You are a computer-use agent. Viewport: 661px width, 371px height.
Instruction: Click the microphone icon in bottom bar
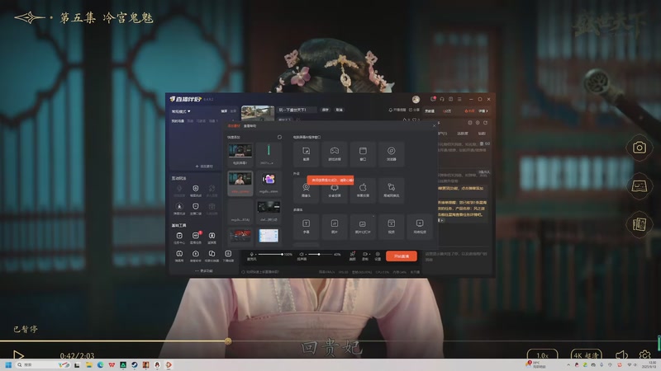pos(252,255)
